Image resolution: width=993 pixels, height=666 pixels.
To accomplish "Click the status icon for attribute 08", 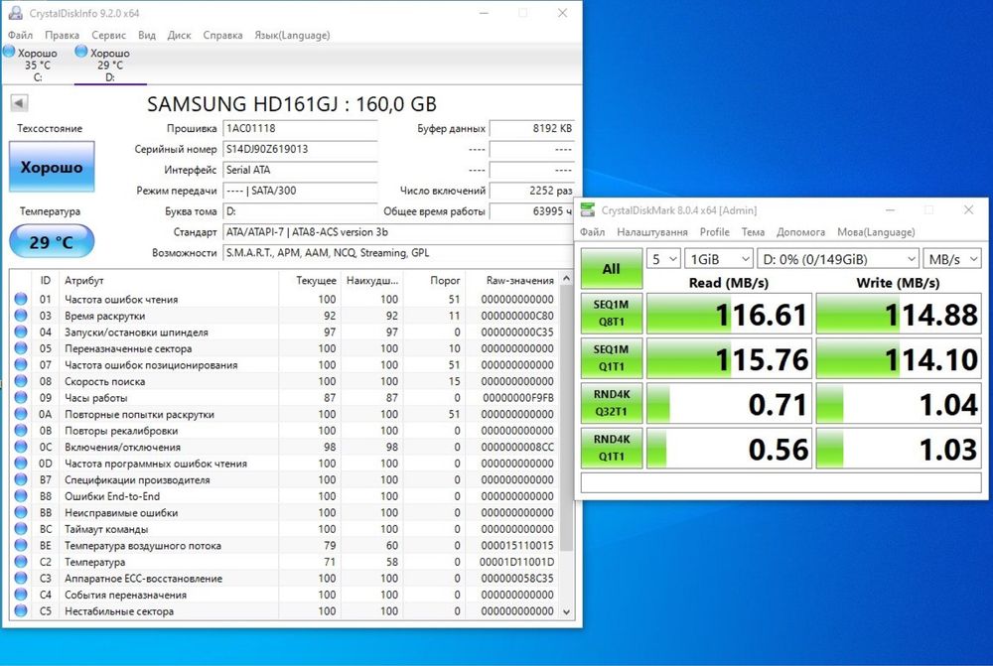I will (21, 381).
